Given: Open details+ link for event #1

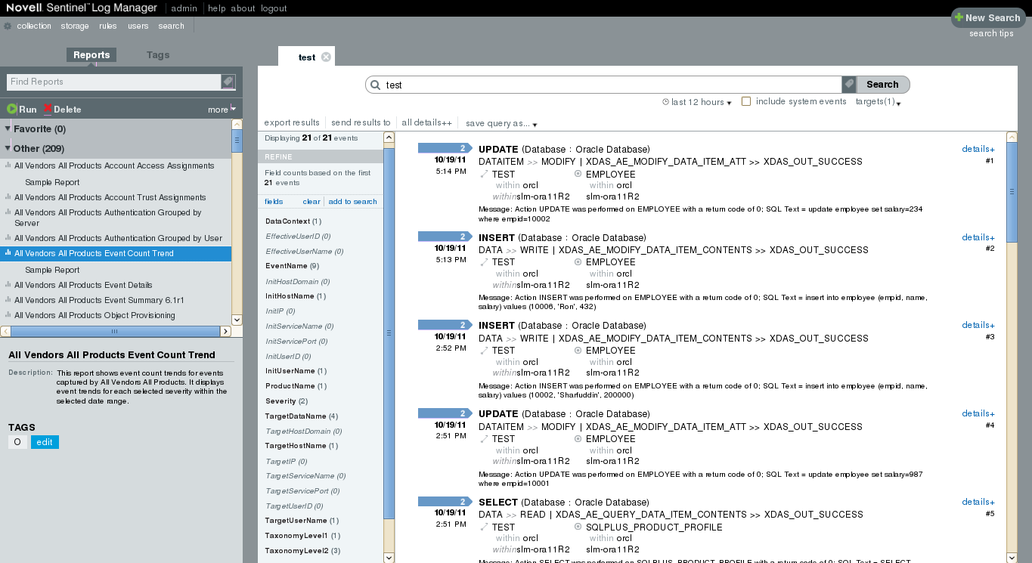Looking at the screenshot, I should (x=978, y=149).
